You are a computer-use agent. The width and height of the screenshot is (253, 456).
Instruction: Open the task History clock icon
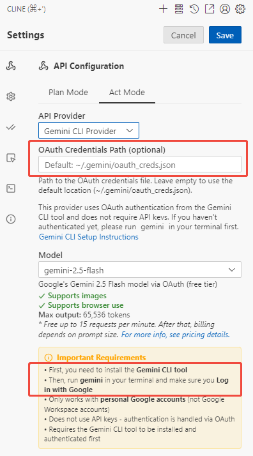tap(194, 9)
